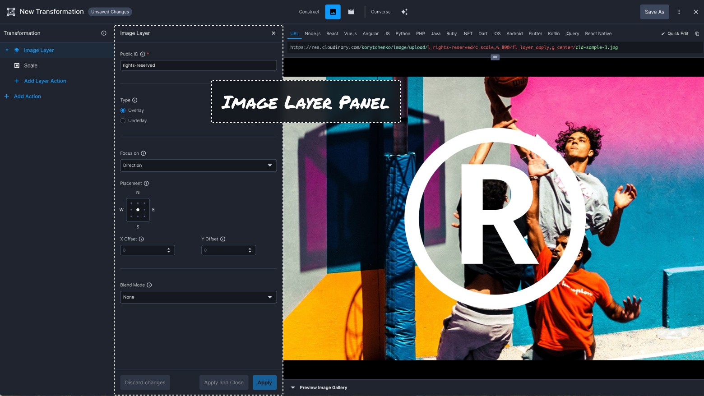
Task: Open the three-dot overflow menu near Save As
Action: (x=679, y=12)
